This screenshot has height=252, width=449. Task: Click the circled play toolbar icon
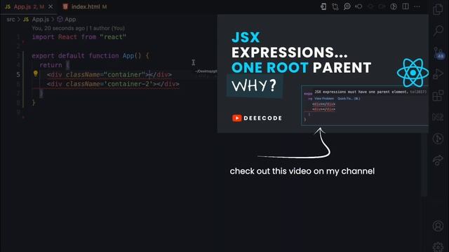pos(394,6)
